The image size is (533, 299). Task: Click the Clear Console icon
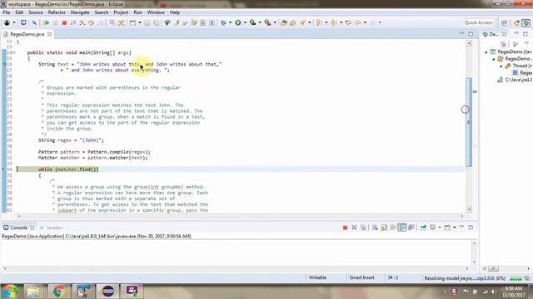point(375,228)
